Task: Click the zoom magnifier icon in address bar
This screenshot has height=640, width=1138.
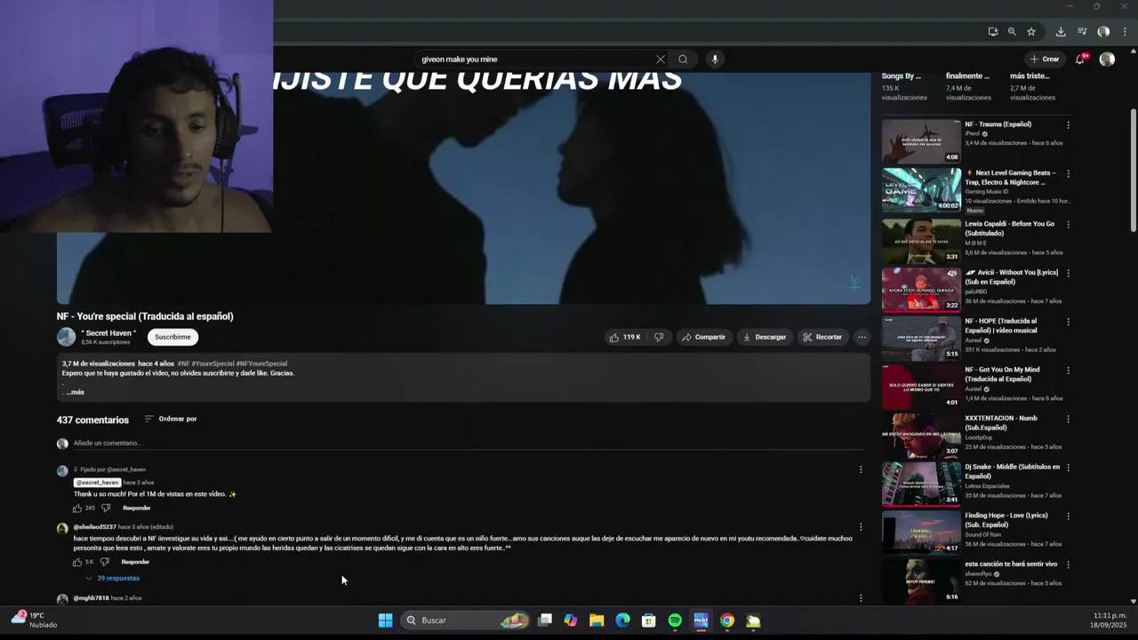Action: [1012, 32]
